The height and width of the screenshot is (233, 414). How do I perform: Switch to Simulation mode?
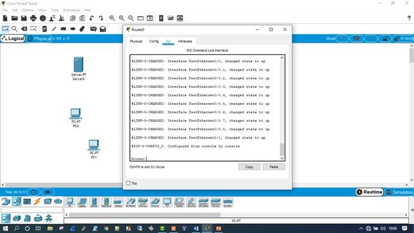pyautogui.click(x=399, y=192)
